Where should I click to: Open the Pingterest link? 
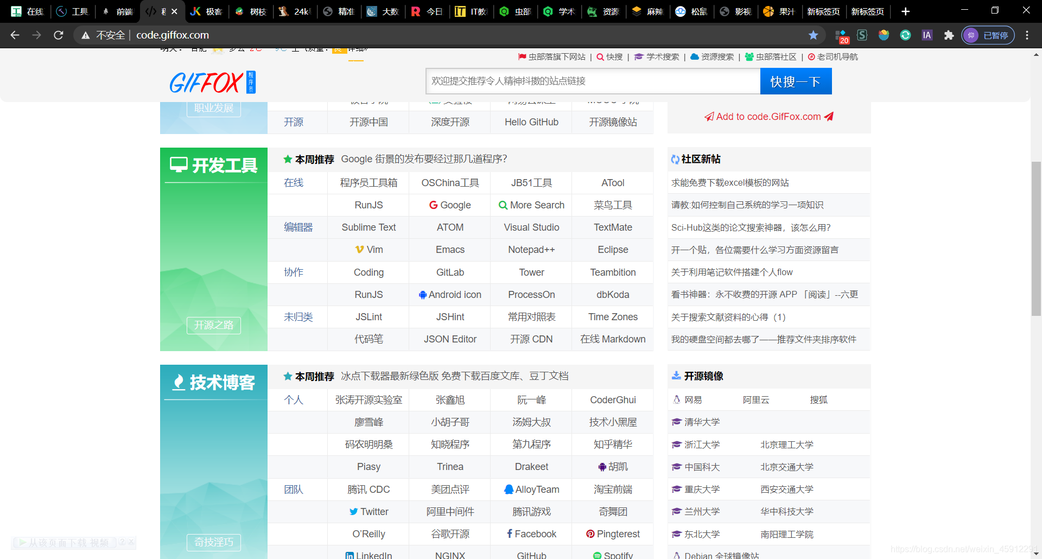click(613, 534)
